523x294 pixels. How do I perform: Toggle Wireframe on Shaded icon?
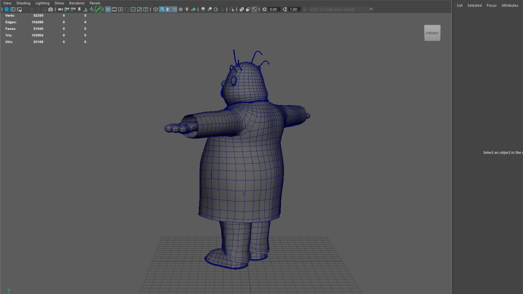point(174,9)
